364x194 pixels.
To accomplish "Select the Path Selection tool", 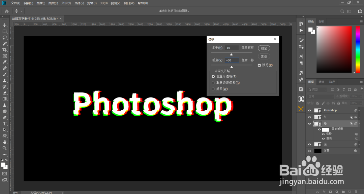I will 5,130.
